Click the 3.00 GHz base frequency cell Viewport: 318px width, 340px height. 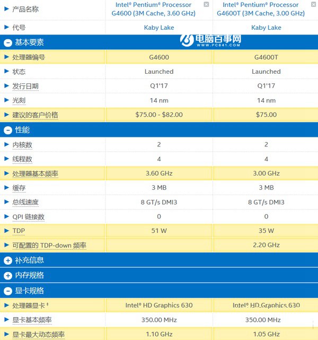[266, 173]
